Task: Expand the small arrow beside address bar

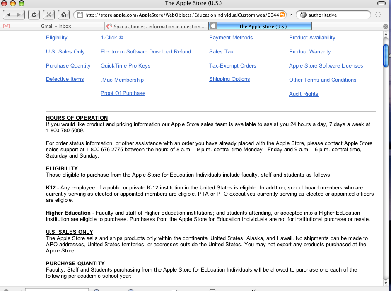Action: 291,15
